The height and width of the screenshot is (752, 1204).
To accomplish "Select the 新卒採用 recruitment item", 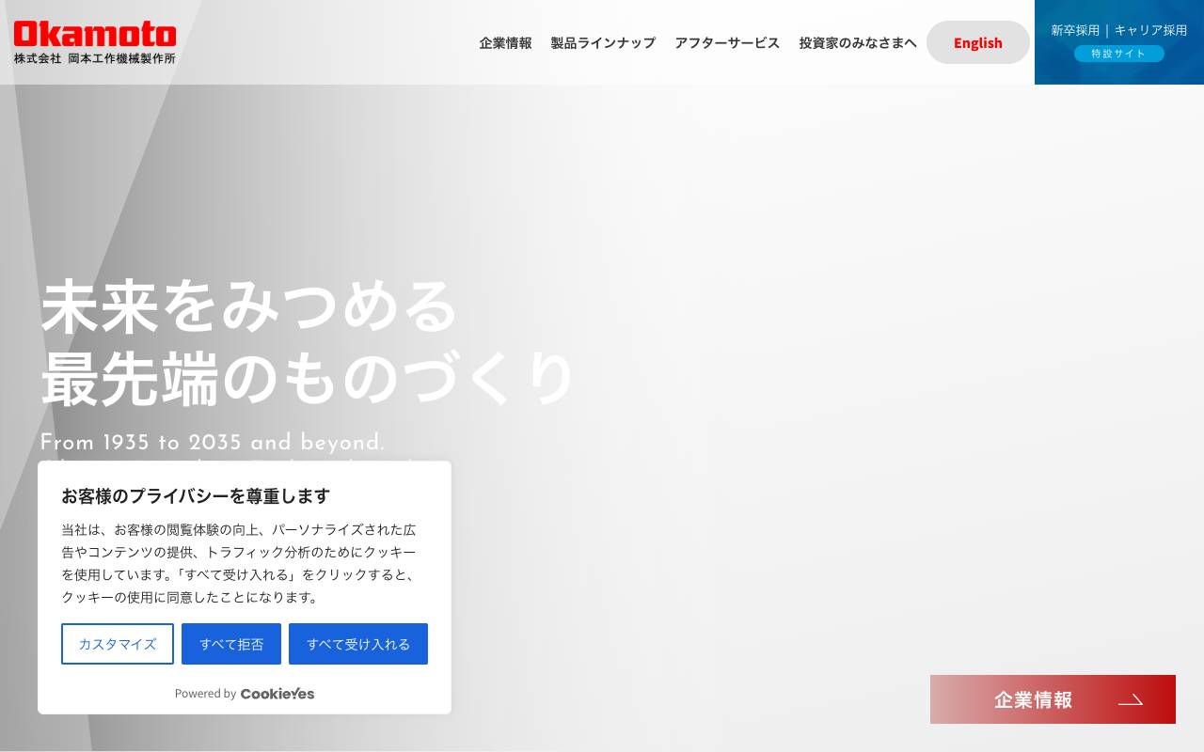I will [x=1075, y=30].
